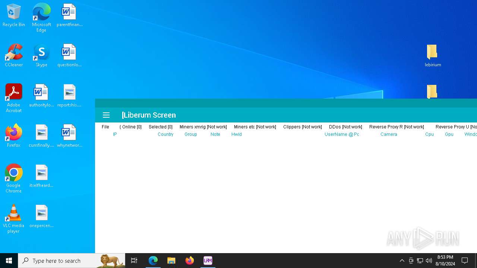The width and height of the screenshot is (477, 268).
Task: Sort by the IP column header
Action: tap(115, 134)
